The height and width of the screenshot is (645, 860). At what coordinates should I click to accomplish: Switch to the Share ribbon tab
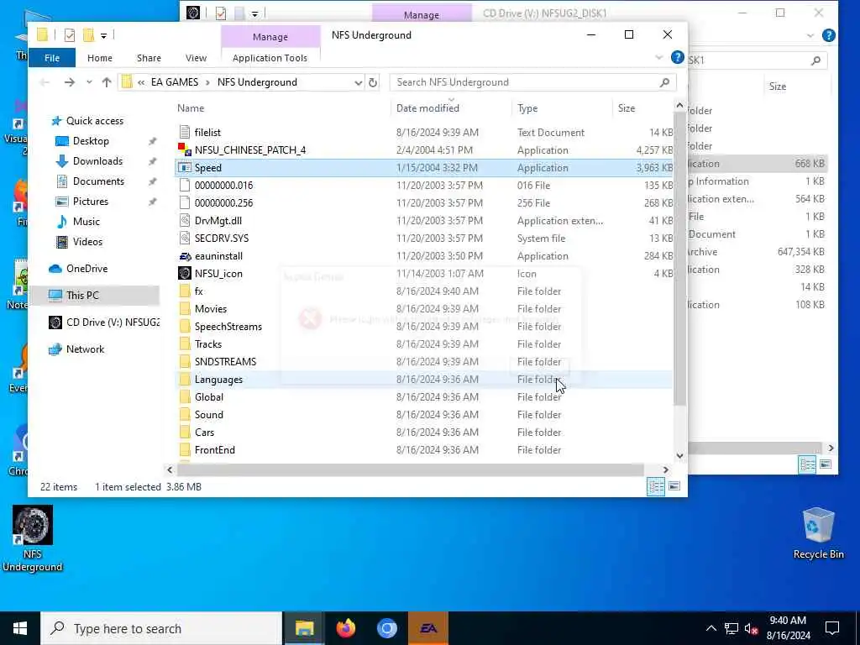[149, 58]
